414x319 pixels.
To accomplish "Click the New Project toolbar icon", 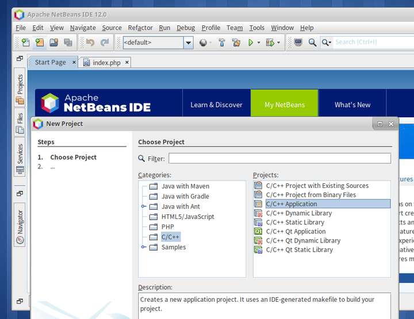I will [40, 42].
